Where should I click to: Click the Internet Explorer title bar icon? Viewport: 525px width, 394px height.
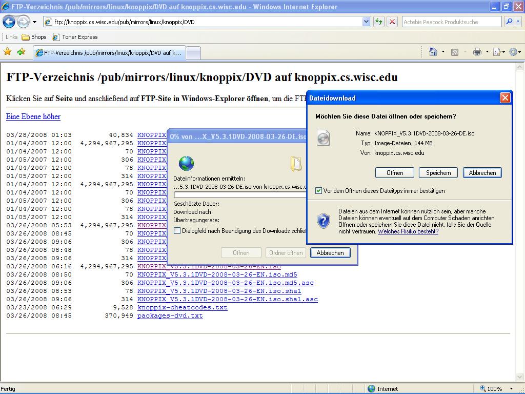click(x=5, y=6)
